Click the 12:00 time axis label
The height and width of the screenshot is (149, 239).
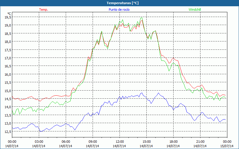pos(120,142)
